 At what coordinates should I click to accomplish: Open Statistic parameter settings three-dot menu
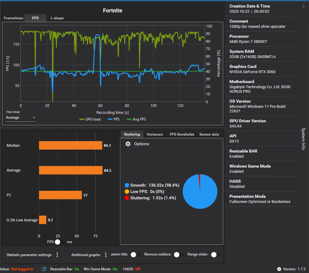[57, 255]
